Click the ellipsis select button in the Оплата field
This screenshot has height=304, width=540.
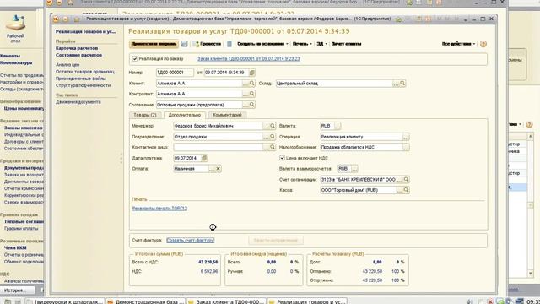click(x=212, y=169)
